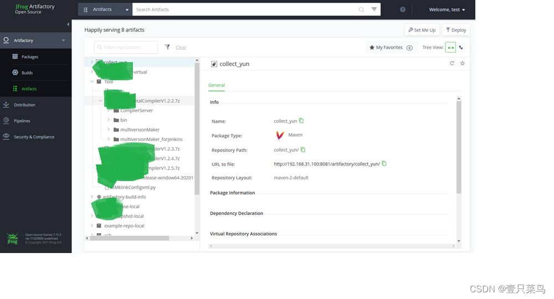Click the Distribution download icon
Screen dimensions: 554x299
point(6,105)
